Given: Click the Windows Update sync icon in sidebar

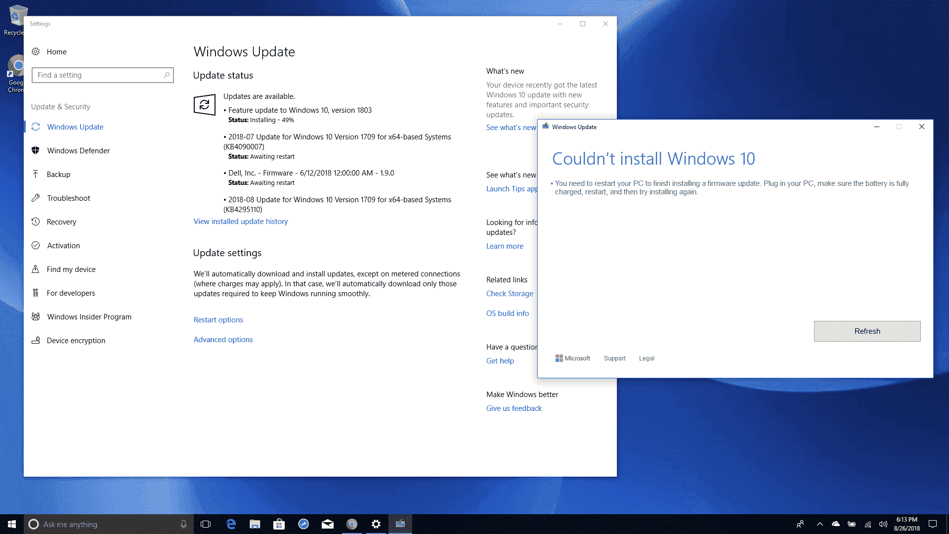Looking at the screenshot, I should [36, 127].
